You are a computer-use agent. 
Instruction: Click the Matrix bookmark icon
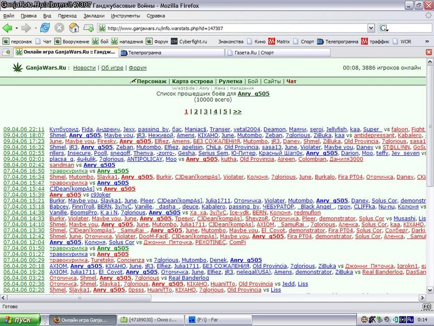tap(272, 41)
